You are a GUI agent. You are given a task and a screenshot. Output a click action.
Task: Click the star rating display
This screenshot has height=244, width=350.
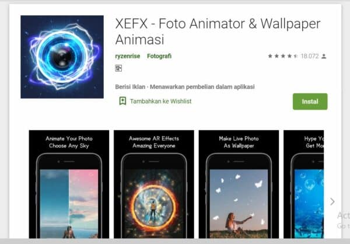[283, 56]
